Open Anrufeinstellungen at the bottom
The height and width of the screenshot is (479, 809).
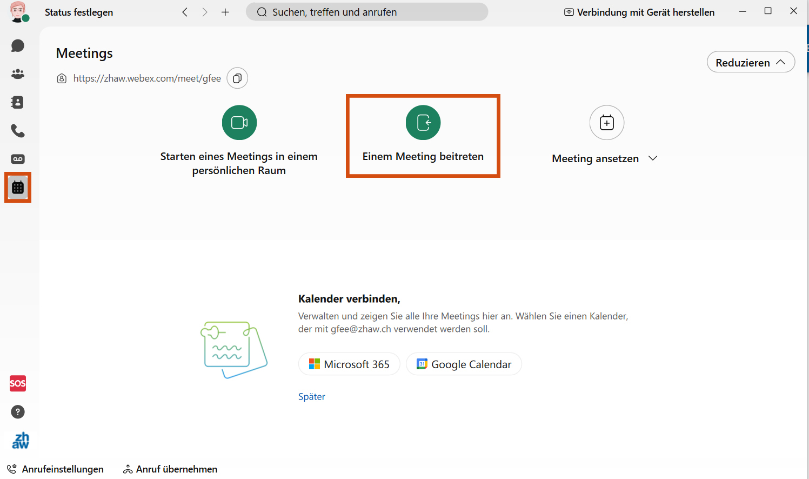pyautogui.click(x=55, y=469)
